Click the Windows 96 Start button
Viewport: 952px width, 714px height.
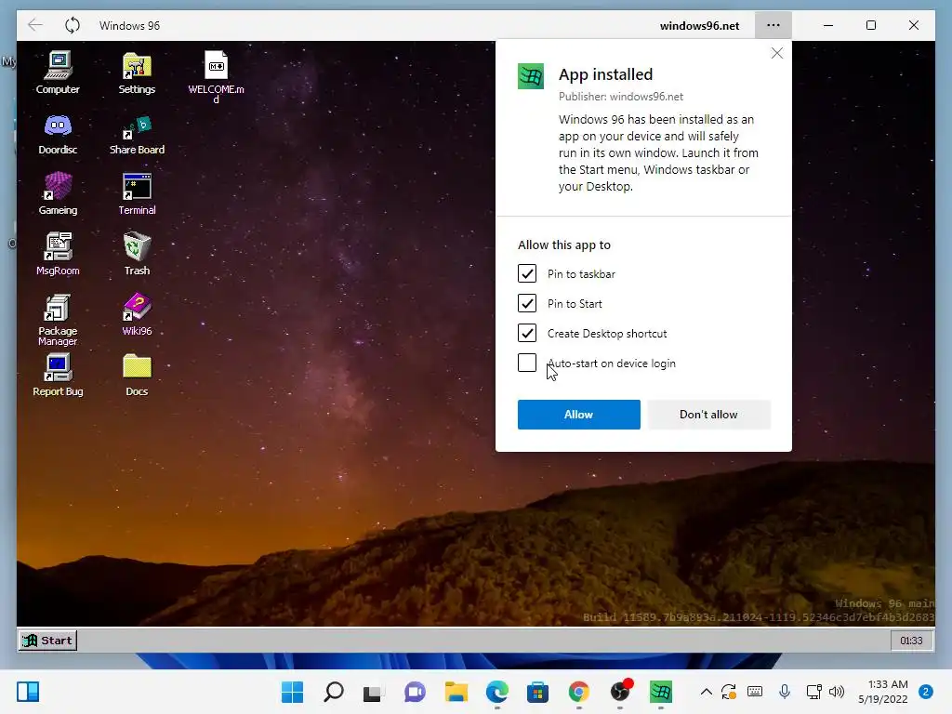[48, 641]
